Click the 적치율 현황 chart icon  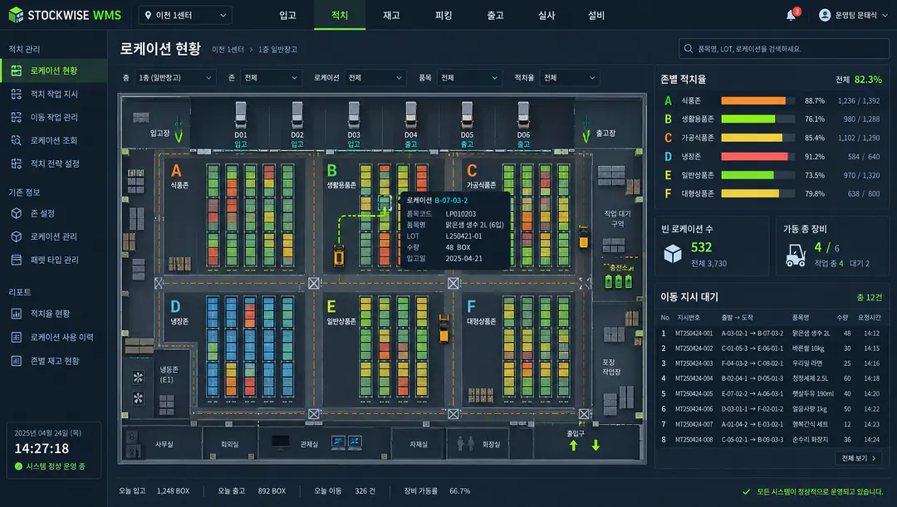17,314
